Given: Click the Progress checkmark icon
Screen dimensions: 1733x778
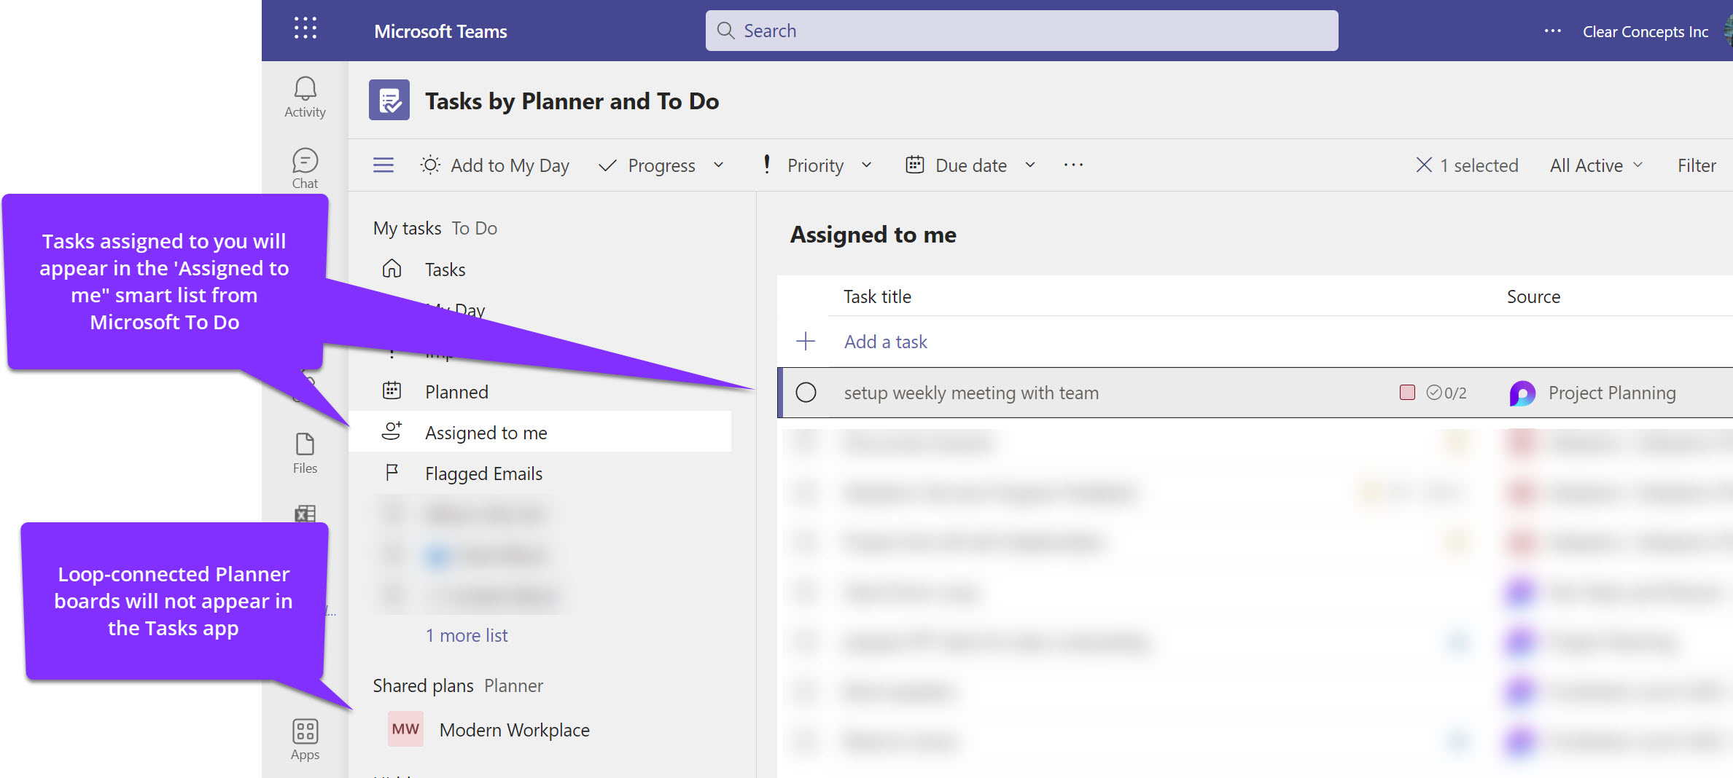Looking at the screenshot, I should tap(607, 166).
